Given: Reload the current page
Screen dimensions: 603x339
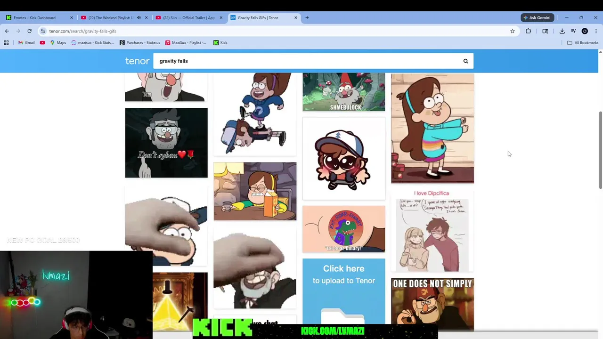Looking at the screenshot, I should [29, 31].
